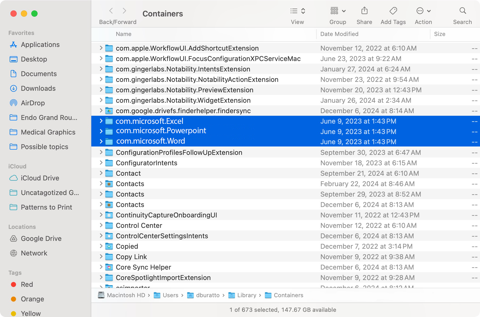The image size is (480, 317).
Task: Open Applications from Favorites
Action: coord(40,45)
